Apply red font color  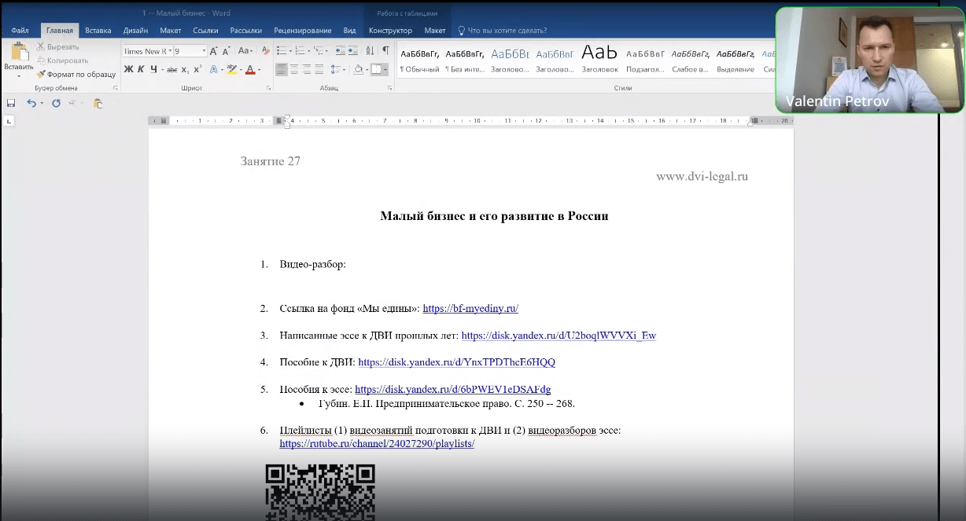click(250, 69)
